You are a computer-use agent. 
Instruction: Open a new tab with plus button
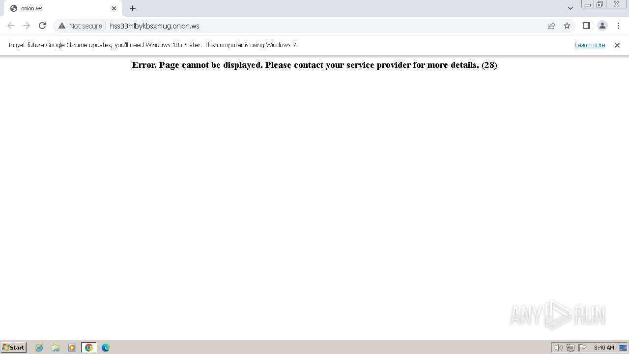point(133,8)
